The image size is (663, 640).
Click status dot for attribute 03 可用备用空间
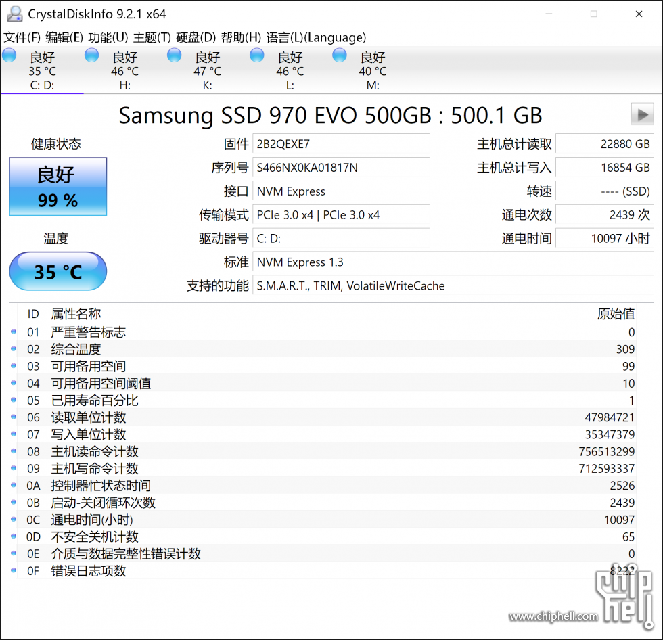click(14, 365)
